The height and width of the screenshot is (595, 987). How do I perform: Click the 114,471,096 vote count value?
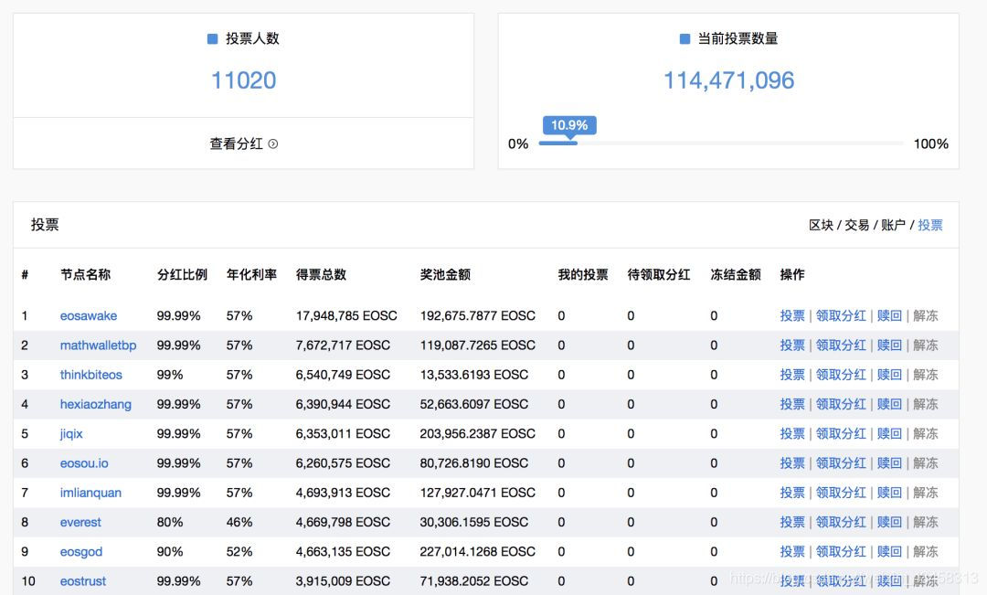[x=729, y=80]
